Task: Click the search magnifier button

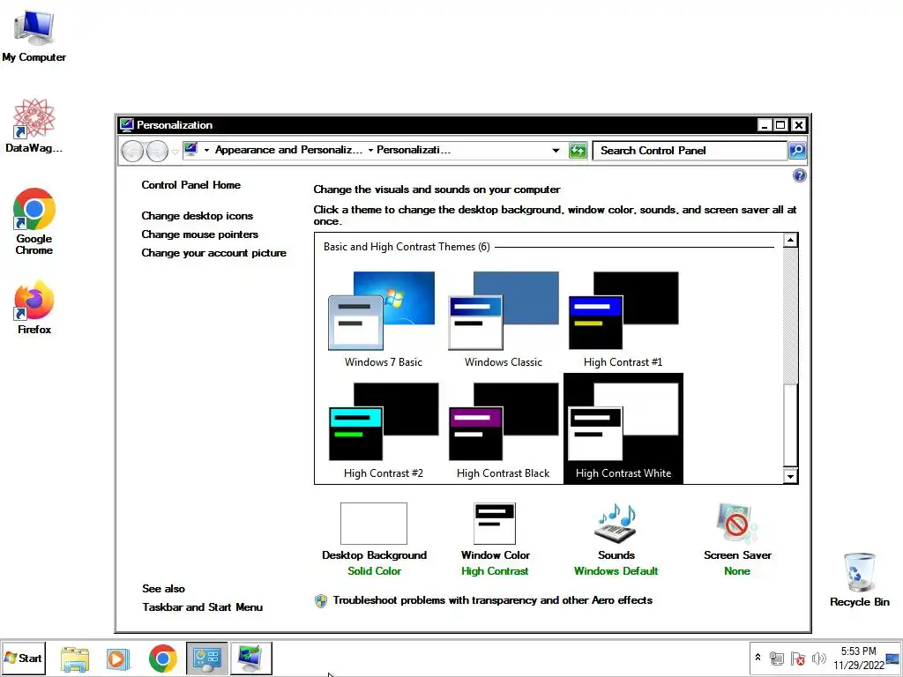Action: pos(797,151)
